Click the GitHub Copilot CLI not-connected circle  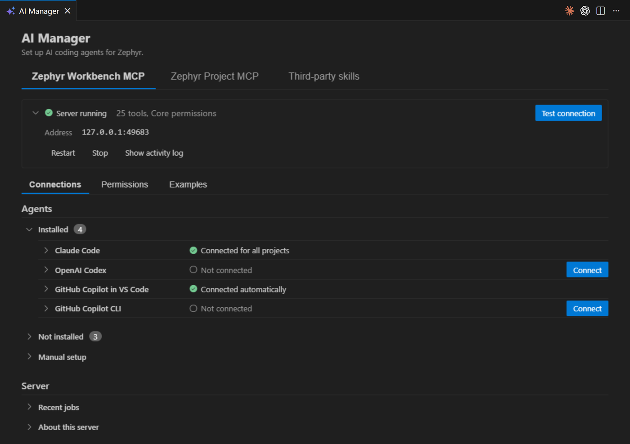[x=193, y=309]
